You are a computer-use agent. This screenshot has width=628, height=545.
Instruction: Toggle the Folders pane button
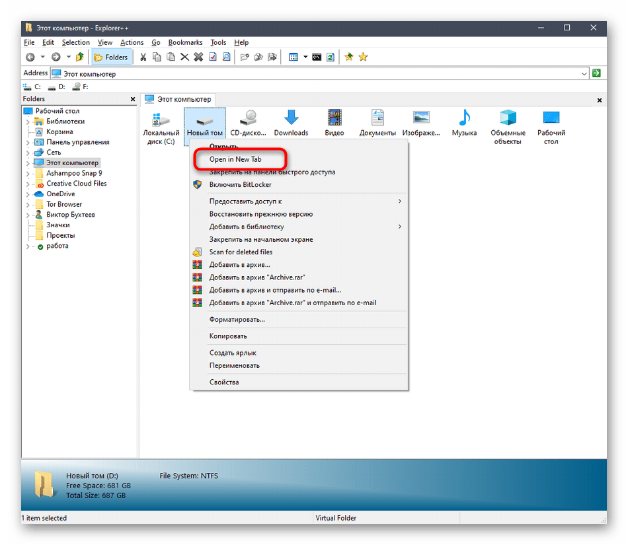click(x=111, y=57)
